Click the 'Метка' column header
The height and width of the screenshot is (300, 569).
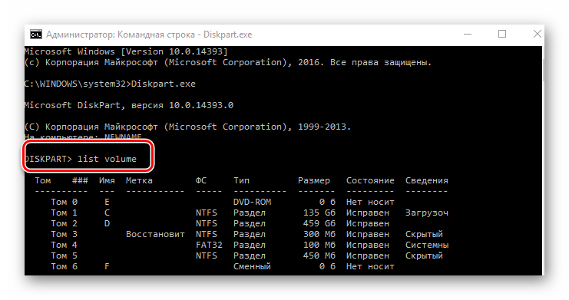click(139, 180)
